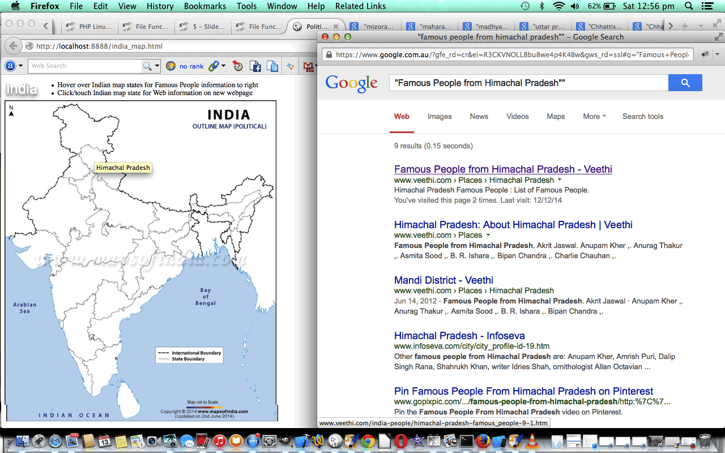The image size is (725, 453).
Task: Open VLC cone icon in the Dock
Action: click(532, 441)
